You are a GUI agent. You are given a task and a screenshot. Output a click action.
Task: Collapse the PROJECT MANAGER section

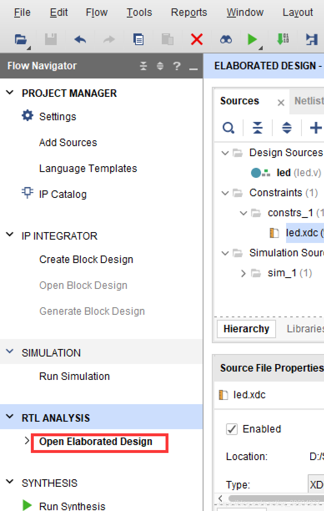coord(10,93)
